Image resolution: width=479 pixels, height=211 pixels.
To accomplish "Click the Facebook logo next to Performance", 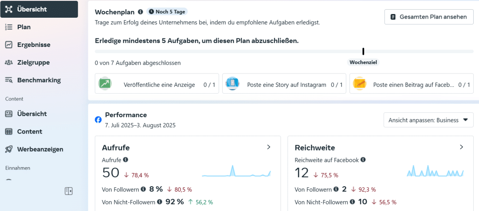I will coord(98,119).
